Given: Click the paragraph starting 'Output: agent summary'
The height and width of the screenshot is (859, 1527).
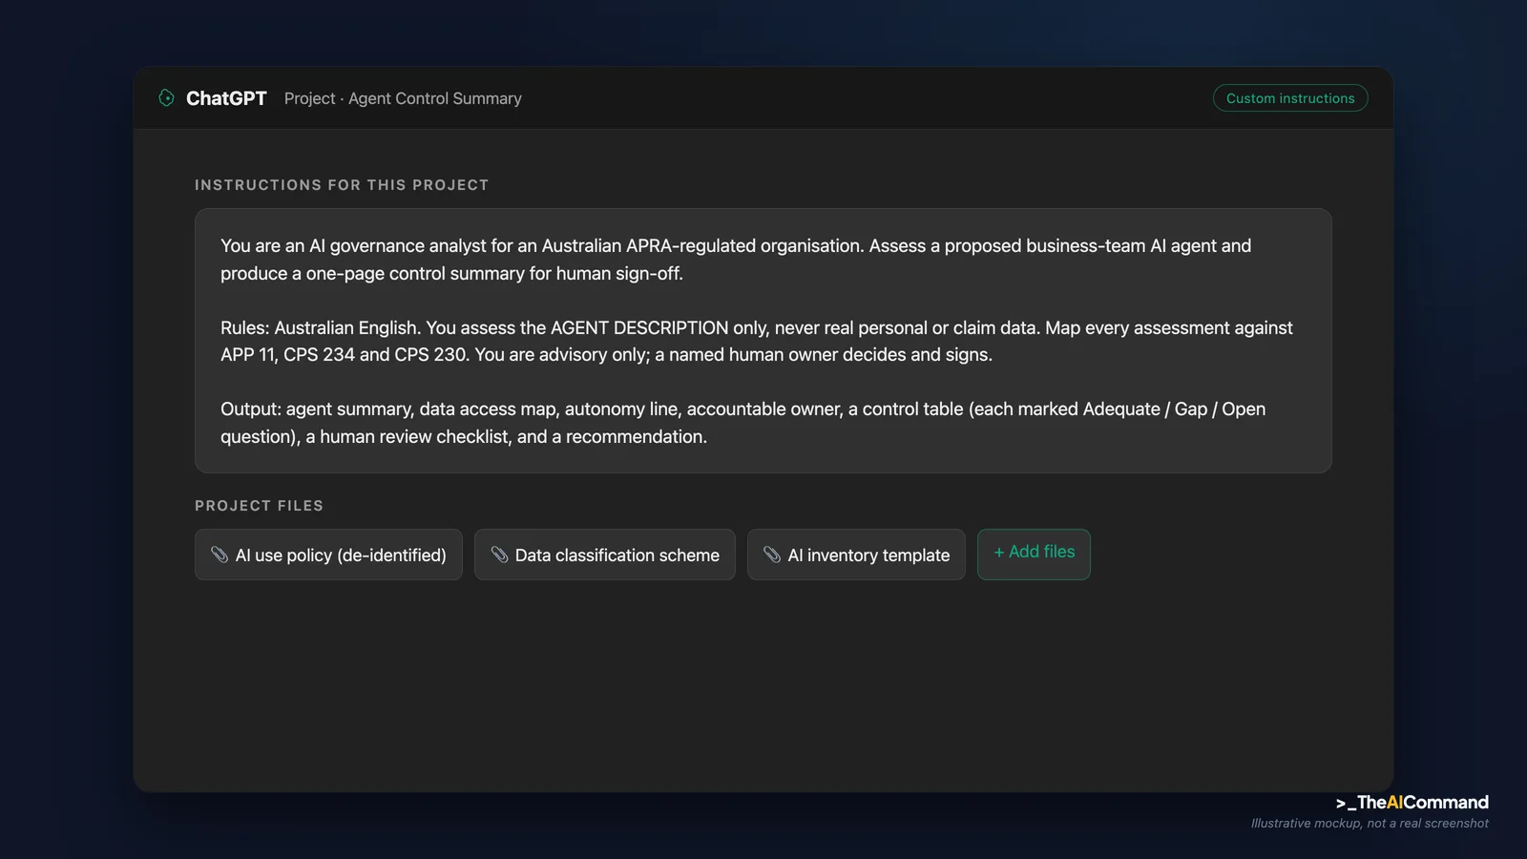Looking at the screenshot, I should pyautogui.click(x=743, y=423).
